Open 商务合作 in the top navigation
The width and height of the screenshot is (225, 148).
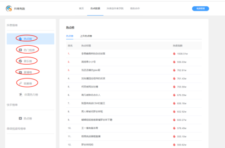click(135, 9)
